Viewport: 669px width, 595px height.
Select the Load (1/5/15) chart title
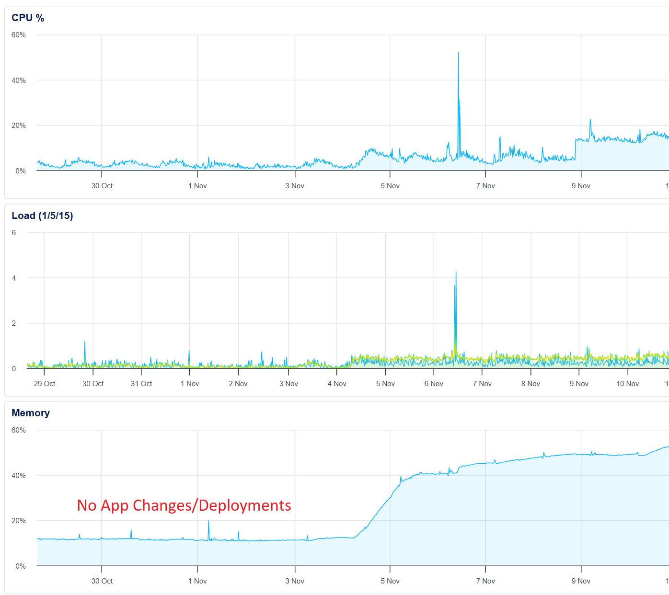pos(42,216)
